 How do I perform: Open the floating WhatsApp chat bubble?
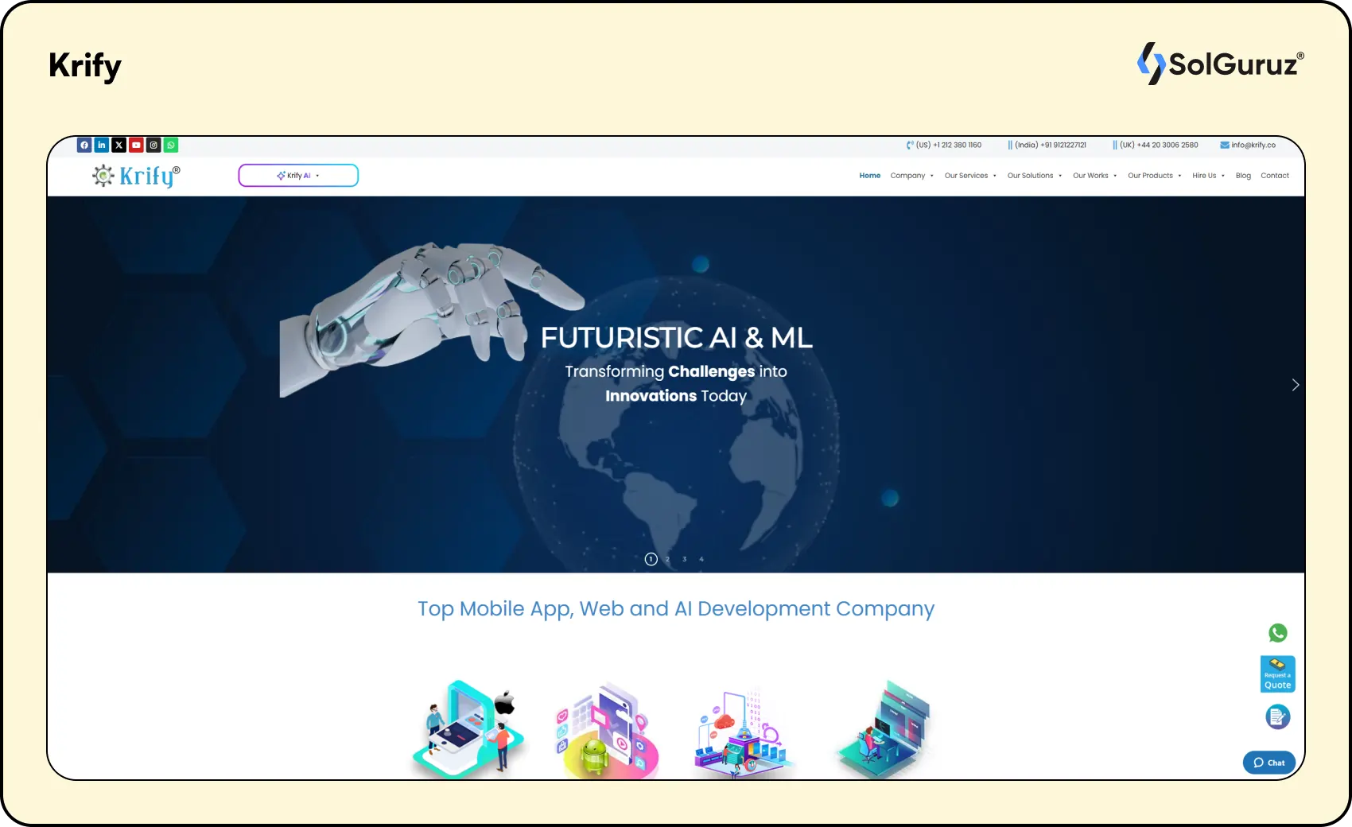click(1277, 633)
